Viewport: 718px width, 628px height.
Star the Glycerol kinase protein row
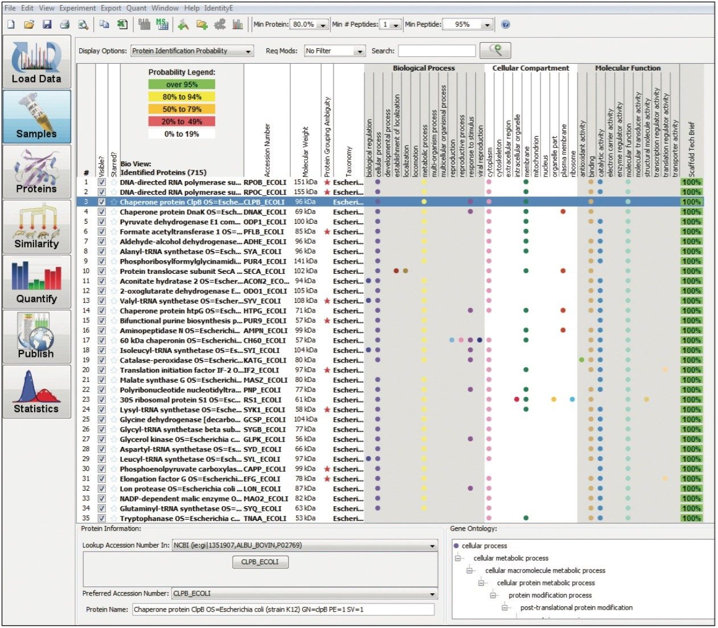114,440
